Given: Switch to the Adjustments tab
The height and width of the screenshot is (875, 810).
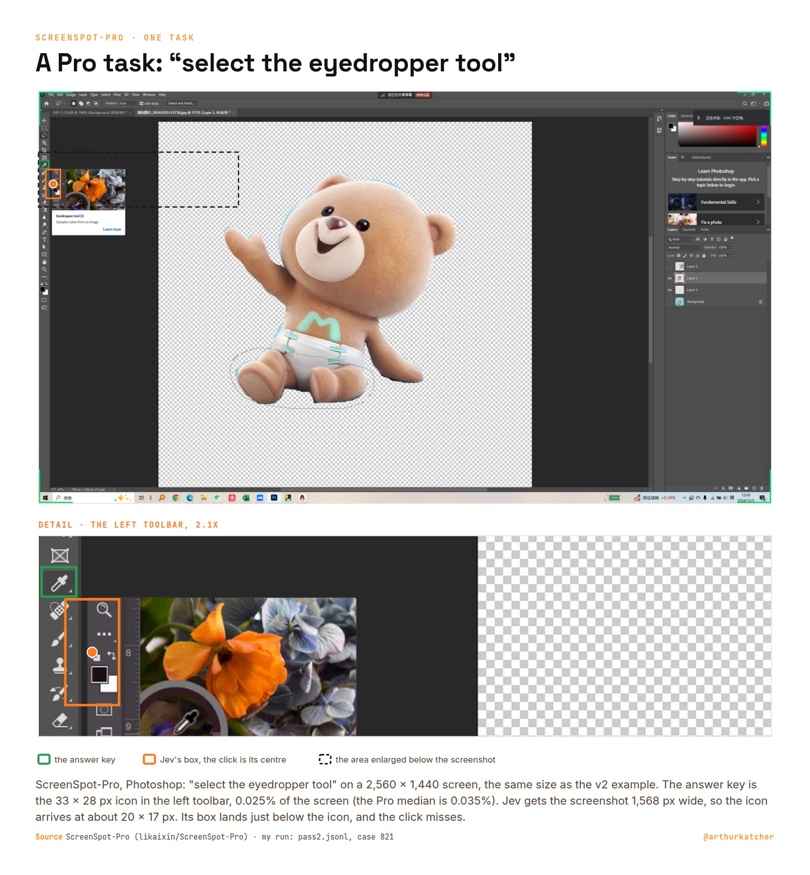Looking at the screenshot, I should click(x=702, y=157).
